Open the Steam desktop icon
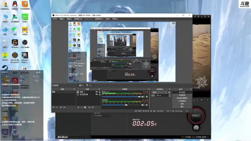The height and width of the screenshot is (141, 251). coord(5,68)
